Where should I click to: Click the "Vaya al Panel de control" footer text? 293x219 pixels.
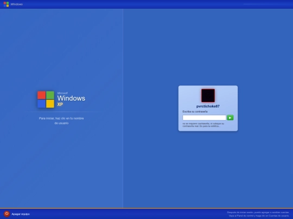pyautogui.click(x=259, y=216)
